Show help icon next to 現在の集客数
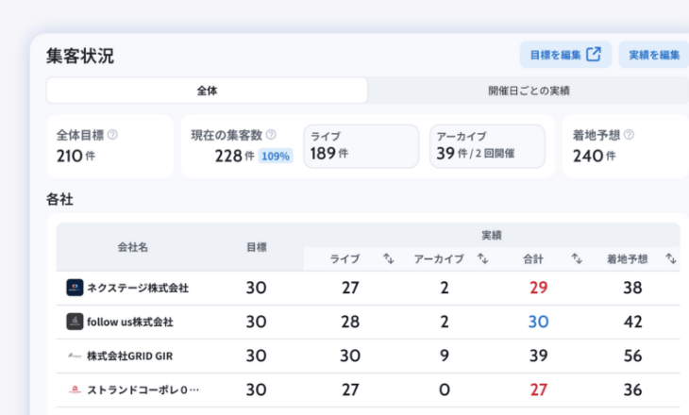This screenshot has width=689, height=415. point(271,134)
